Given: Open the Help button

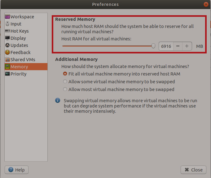Looking at the screenshot, I should [16, 170].
